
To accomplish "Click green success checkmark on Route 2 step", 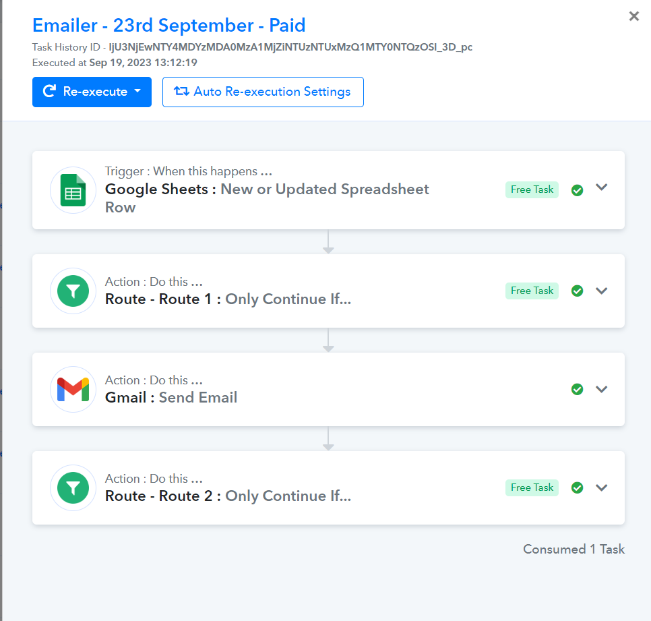I will pos(577,487).
